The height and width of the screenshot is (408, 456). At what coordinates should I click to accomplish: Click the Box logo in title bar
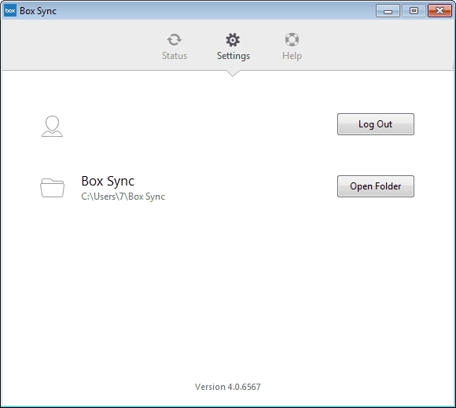tap(10, 11)
